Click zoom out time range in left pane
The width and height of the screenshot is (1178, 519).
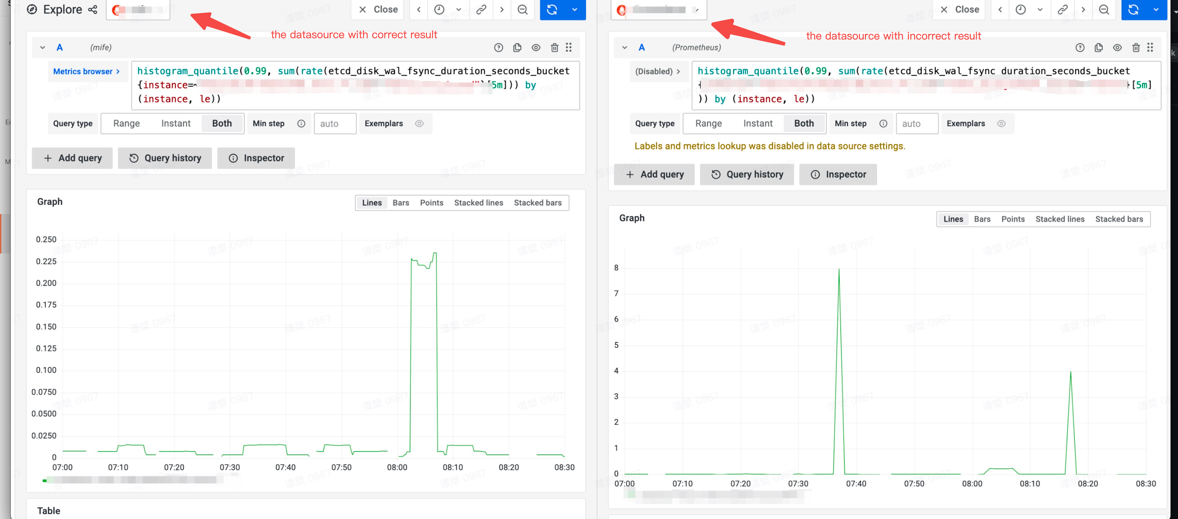tap(522, 10)
